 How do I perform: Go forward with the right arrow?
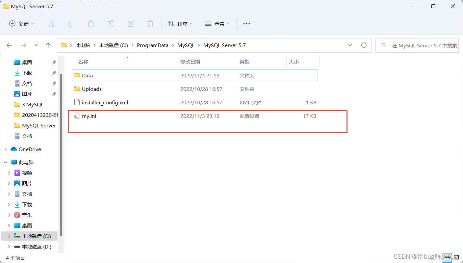[x=23, y=45]
